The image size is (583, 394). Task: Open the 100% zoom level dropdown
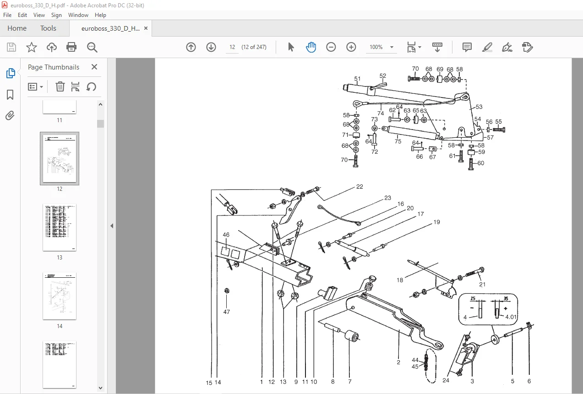381,47
